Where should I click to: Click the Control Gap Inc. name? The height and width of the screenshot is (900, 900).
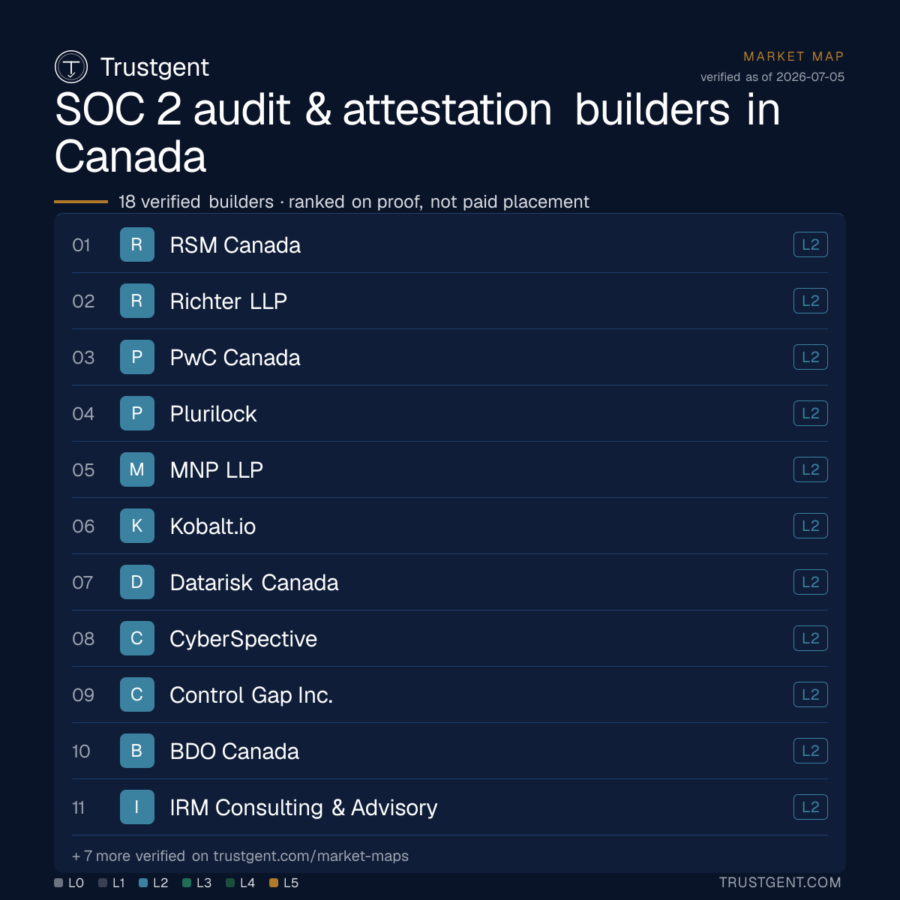tap(251, 695)
